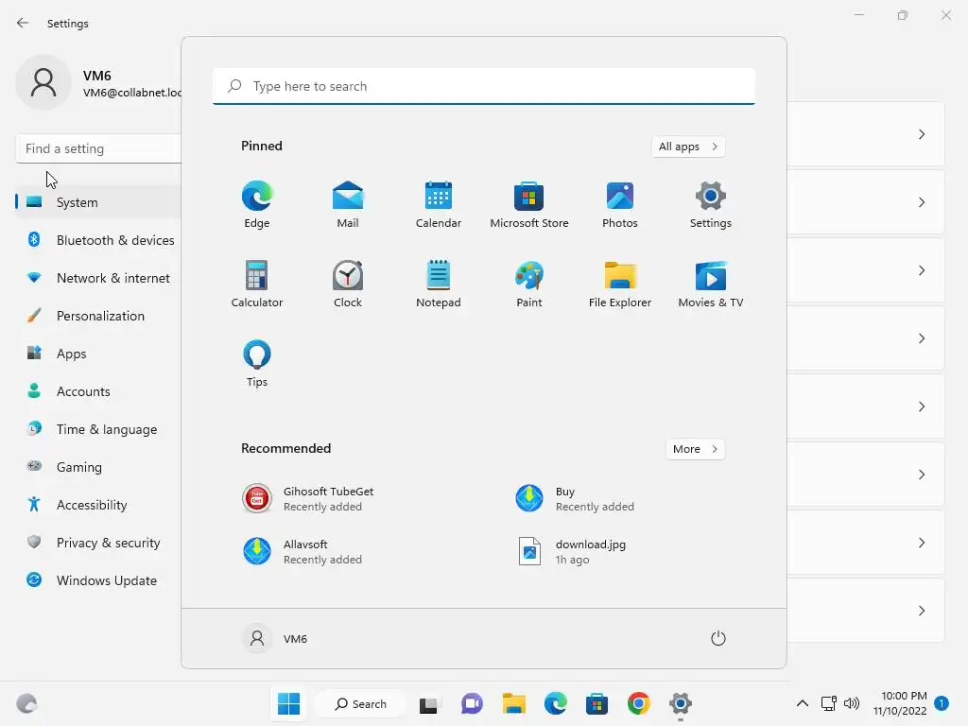Open VM6 account profile in Settings
968x726 pixels.
coord(98,83)
